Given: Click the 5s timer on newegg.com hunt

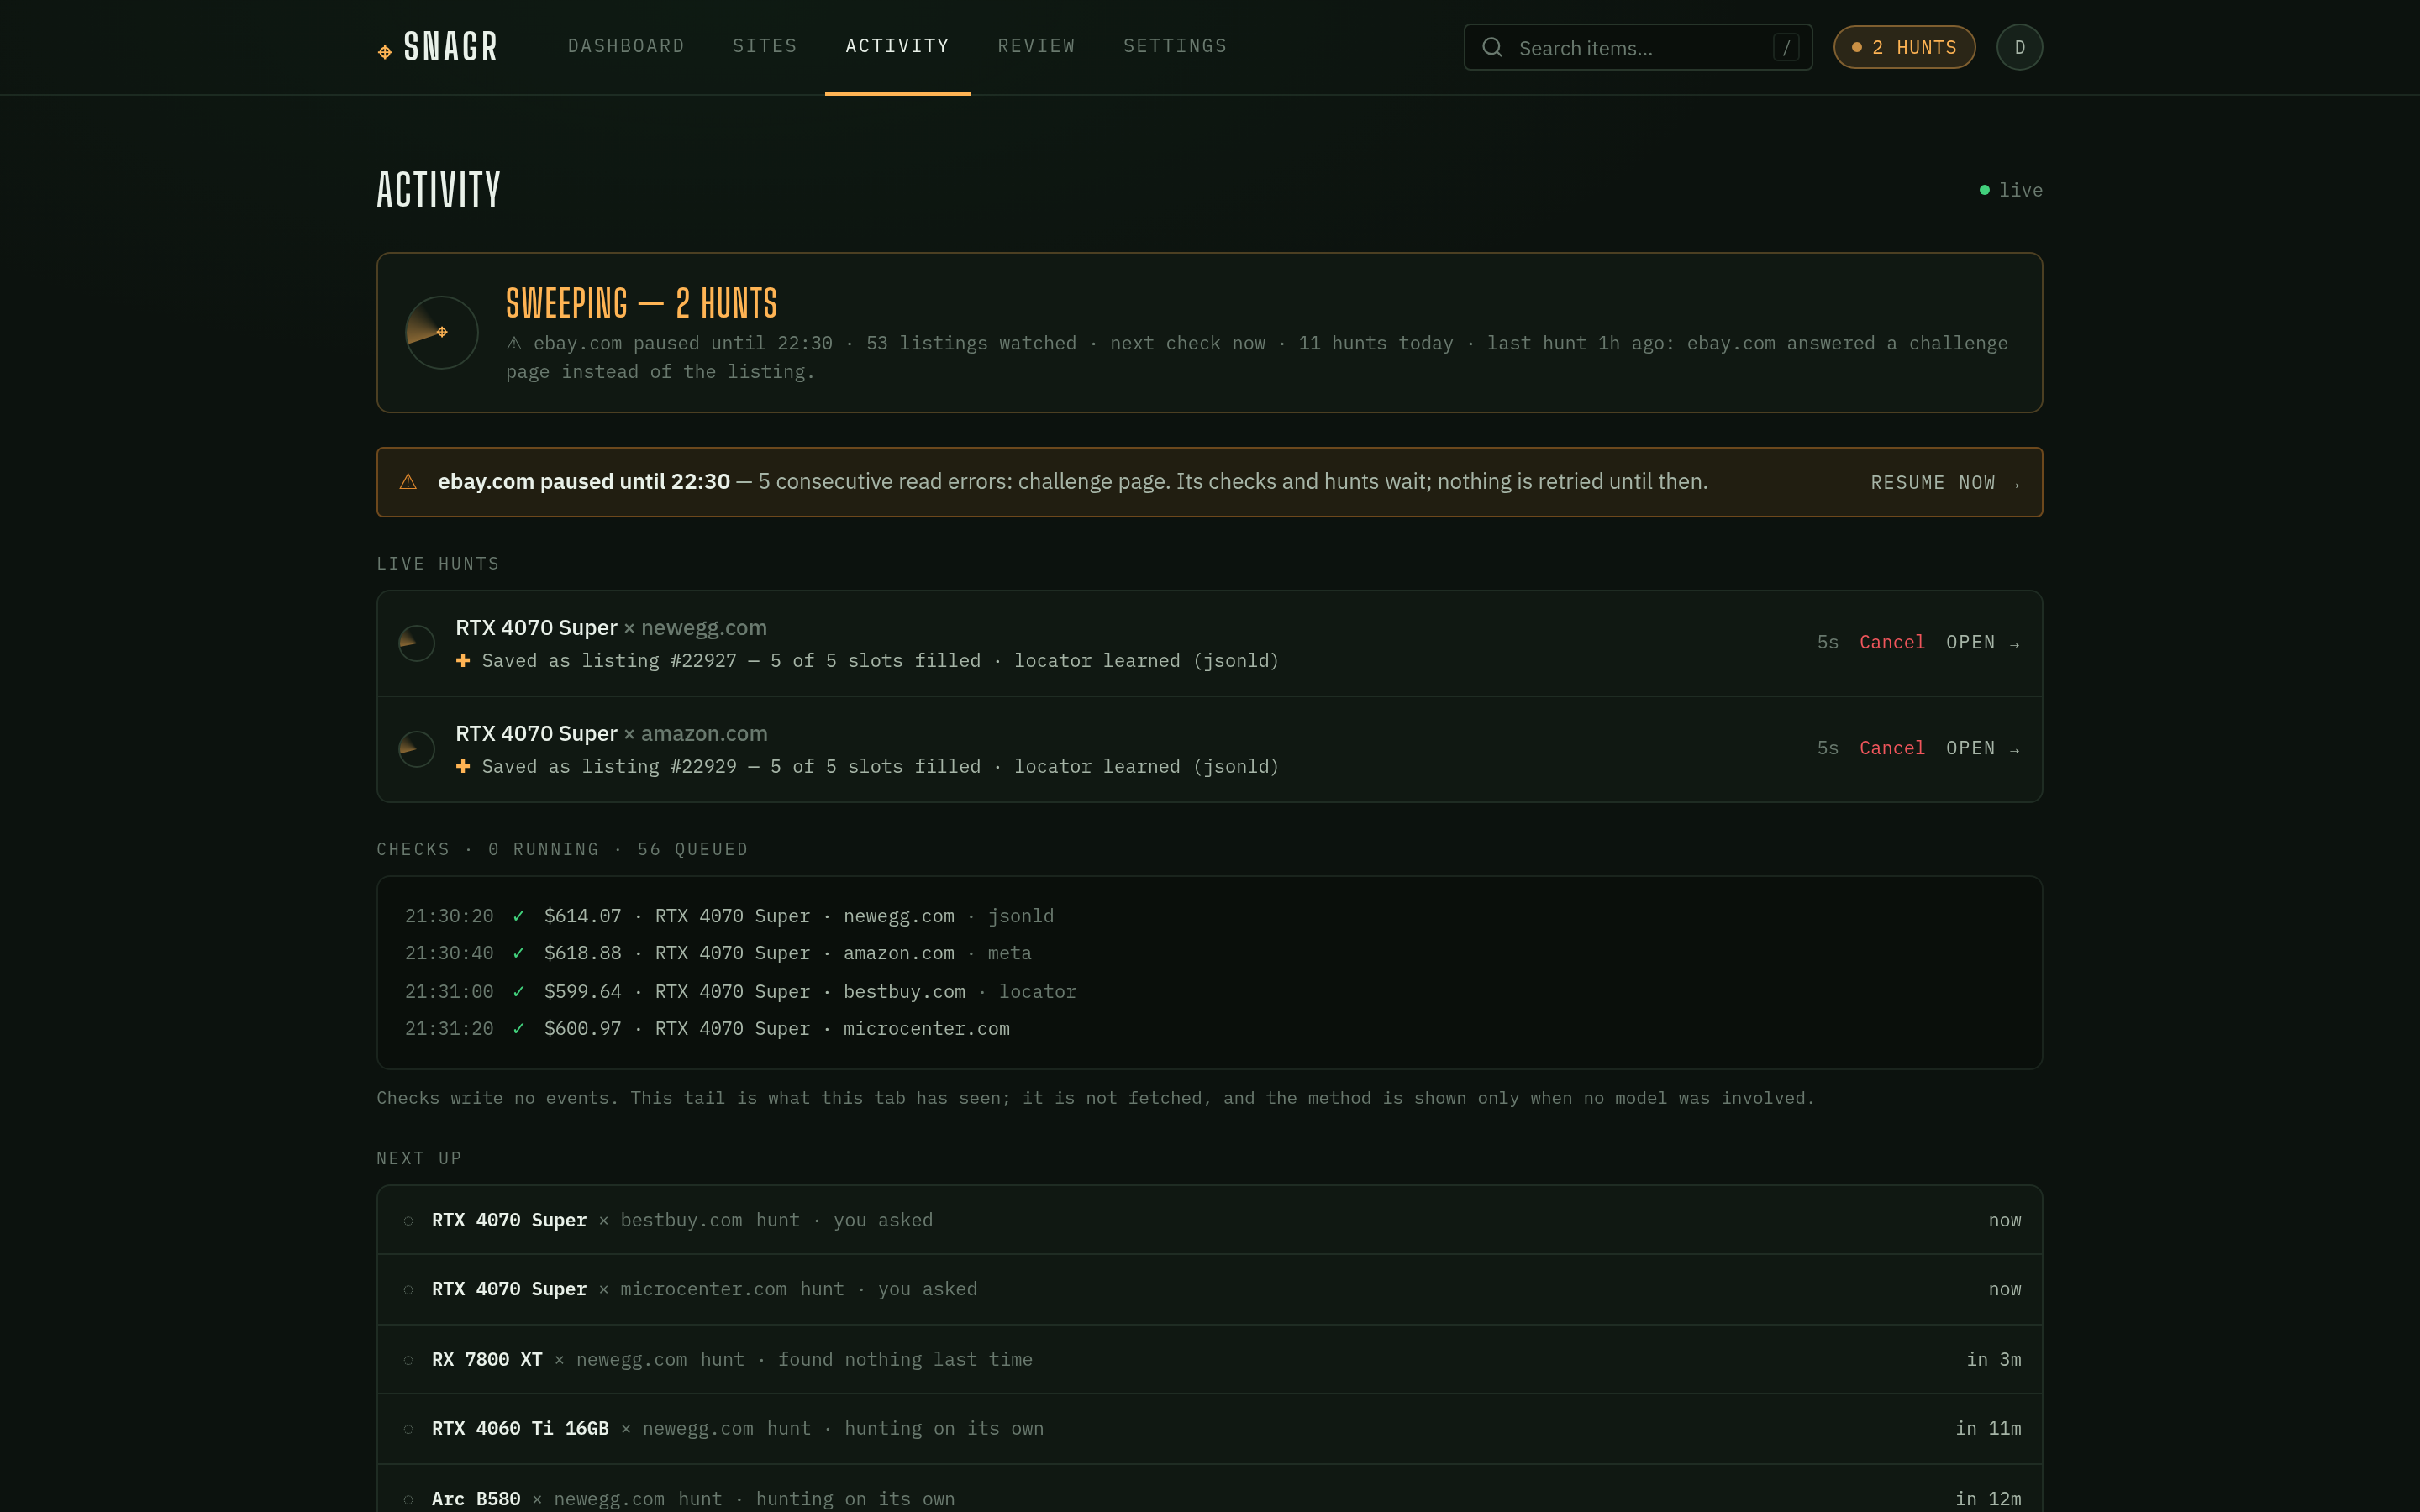Looking at the screenshot, I should tap(1827, 642).
